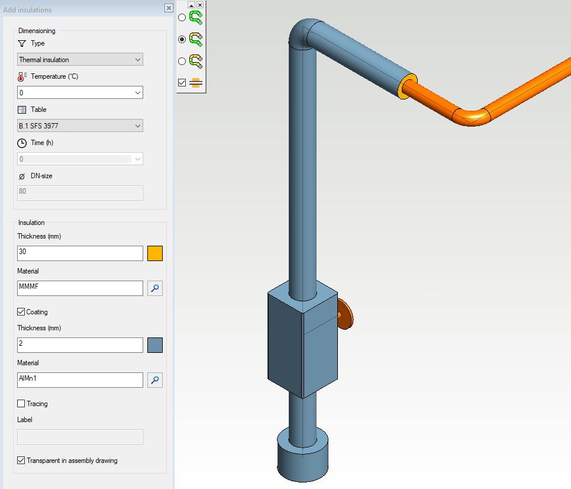
Task: Close the Add insulations panel
Action: (169, 8)
